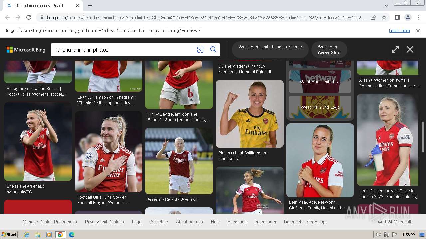Click the Viviane Miedema Paint By Numbers caption

[245, 69]
